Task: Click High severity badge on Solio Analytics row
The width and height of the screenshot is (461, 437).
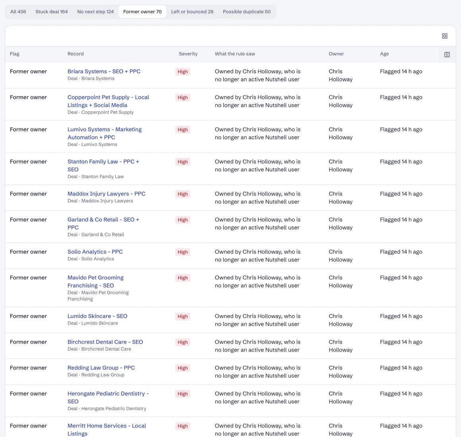Action: (x=182, y=252)
